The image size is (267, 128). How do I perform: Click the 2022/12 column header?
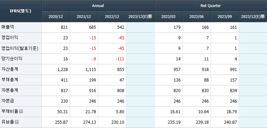pos(112,17)
